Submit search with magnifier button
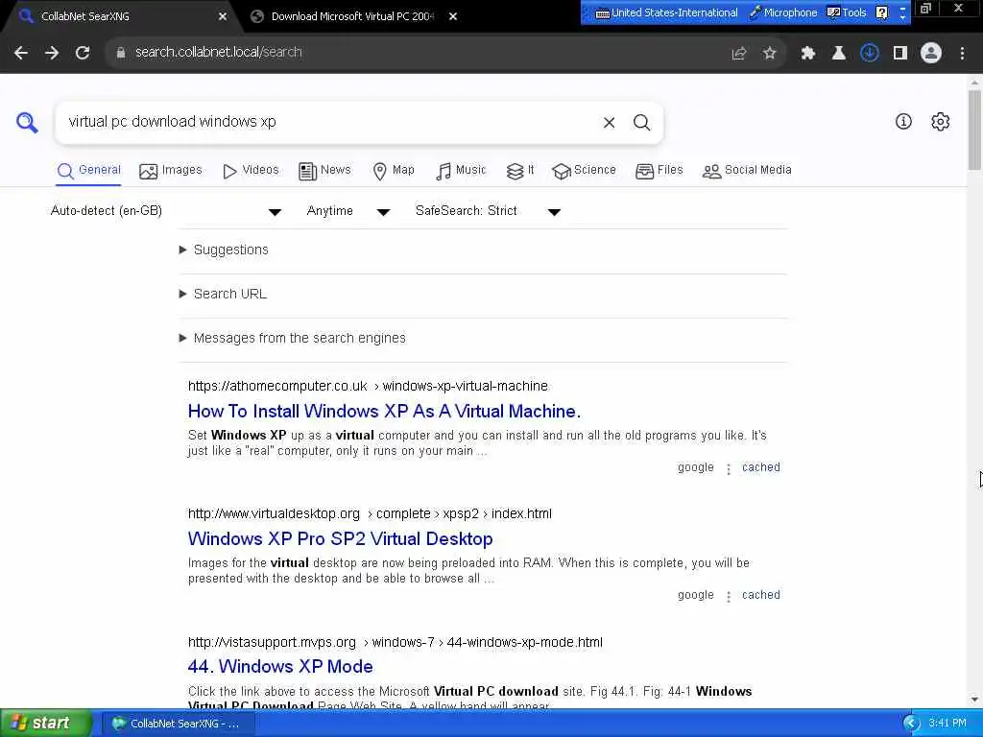This screenshot has height=737, width=983. 641,123
